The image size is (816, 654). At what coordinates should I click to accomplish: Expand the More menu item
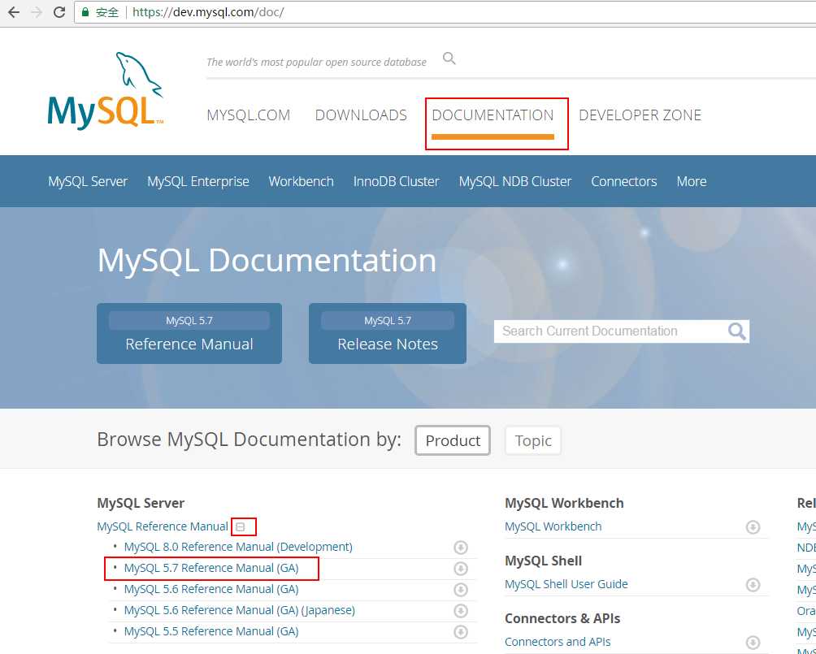[692, 182]
